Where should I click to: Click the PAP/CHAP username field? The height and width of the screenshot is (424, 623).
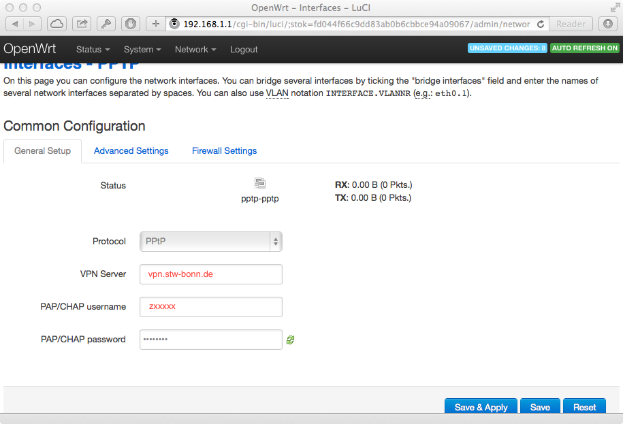211,307
